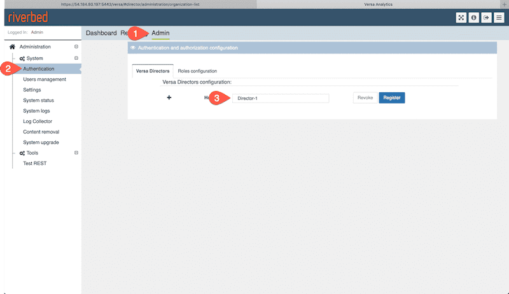
Task: Open System upgrade in sidebar
Action: click(41, 143)
